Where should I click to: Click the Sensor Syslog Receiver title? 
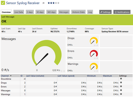23,3
